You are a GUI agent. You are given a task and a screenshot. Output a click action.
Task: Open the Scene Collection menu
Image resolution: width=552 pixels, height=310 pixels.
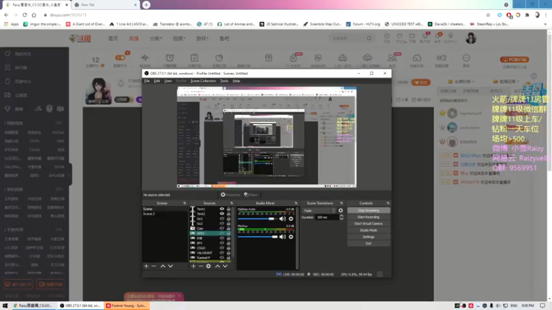pyautogui.click(x=203, y=81)
